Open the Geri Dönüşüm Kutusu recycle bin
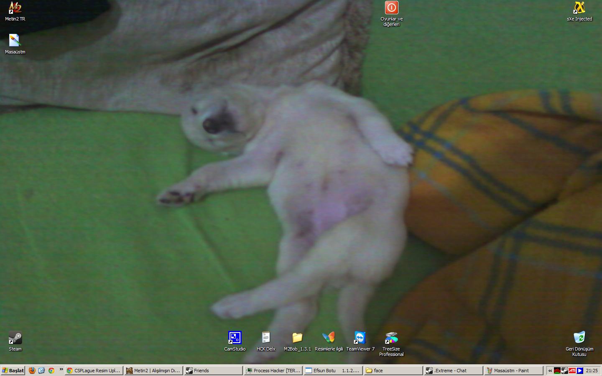 [x=579, y=338]
